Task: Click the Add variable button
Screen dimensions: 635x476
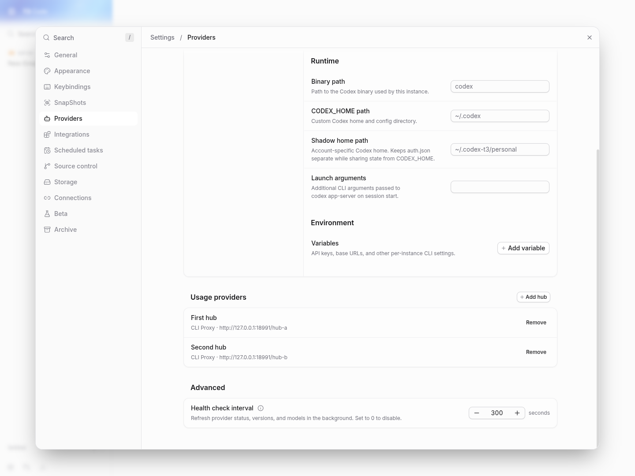Action: 523,248
